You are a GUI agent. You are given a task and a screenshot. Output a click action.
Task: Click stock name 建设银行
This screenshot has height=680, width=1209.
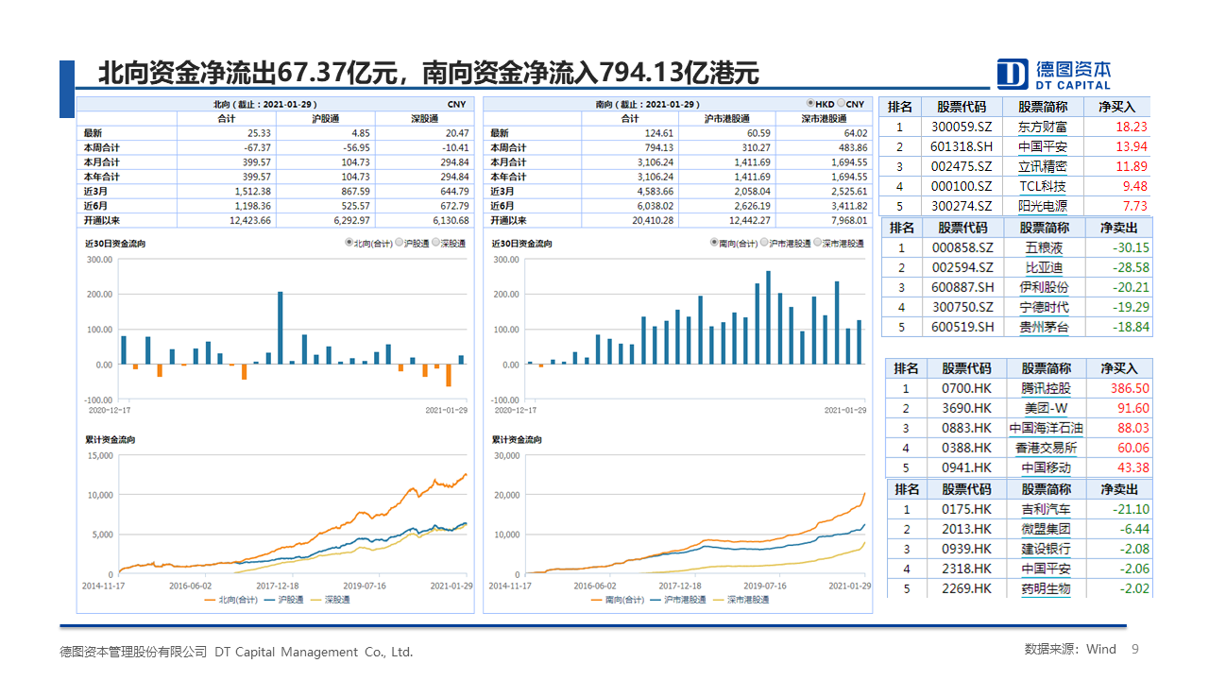click(x=1046, y=549)
